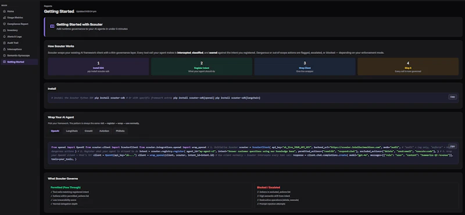465x215 pixels.
Task: Click the 'Getting Started with Scouter' heading
Action: [x=80, y=24]
